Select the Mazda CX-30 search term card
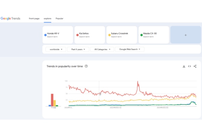The width and height of the screenshot is (202, 134). click(x=154, y=35)
